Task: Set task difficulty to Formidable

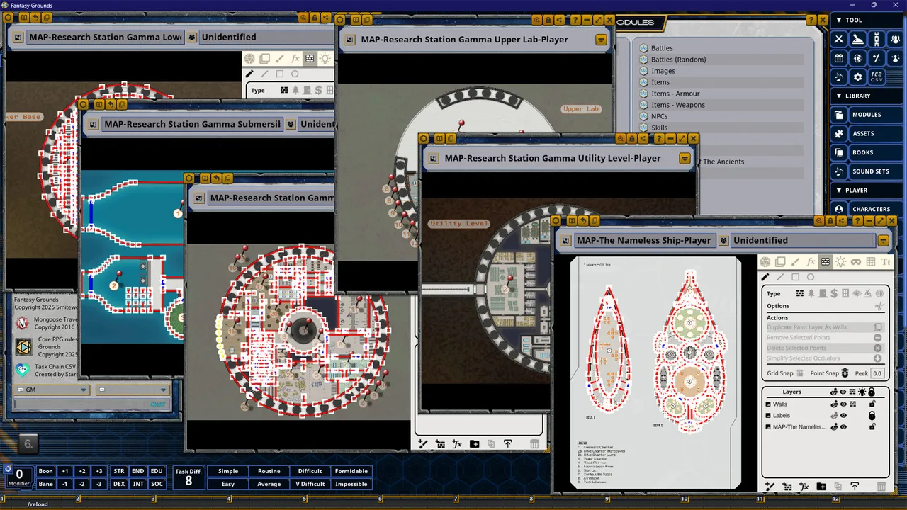Action: click(351, 471)
